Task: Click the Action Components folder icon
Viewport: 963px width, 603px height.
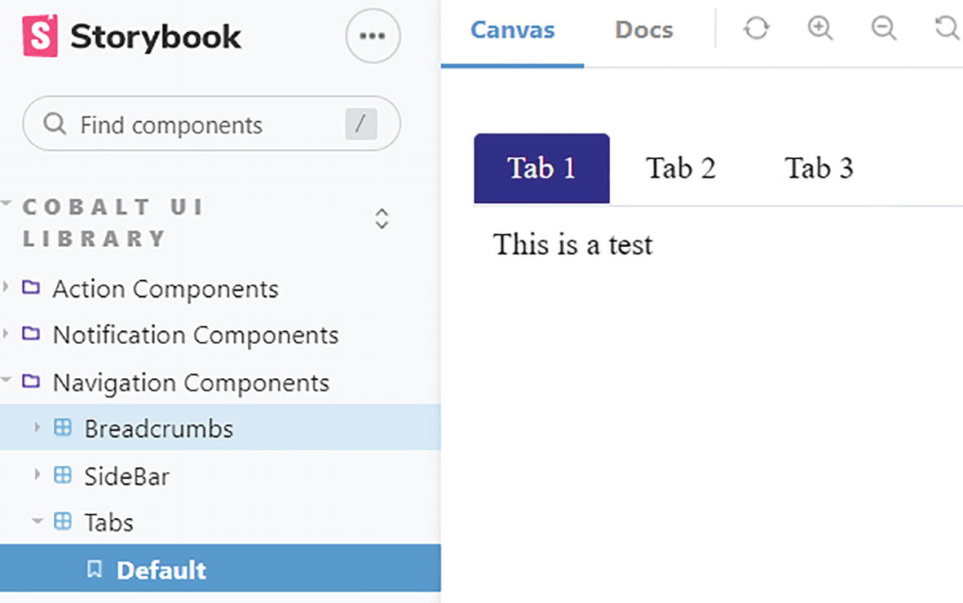Action: 31,288
